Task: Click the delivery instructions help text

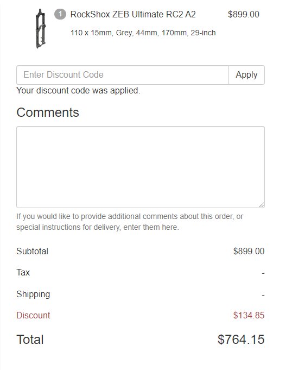Action: click(x=130, y=222)
